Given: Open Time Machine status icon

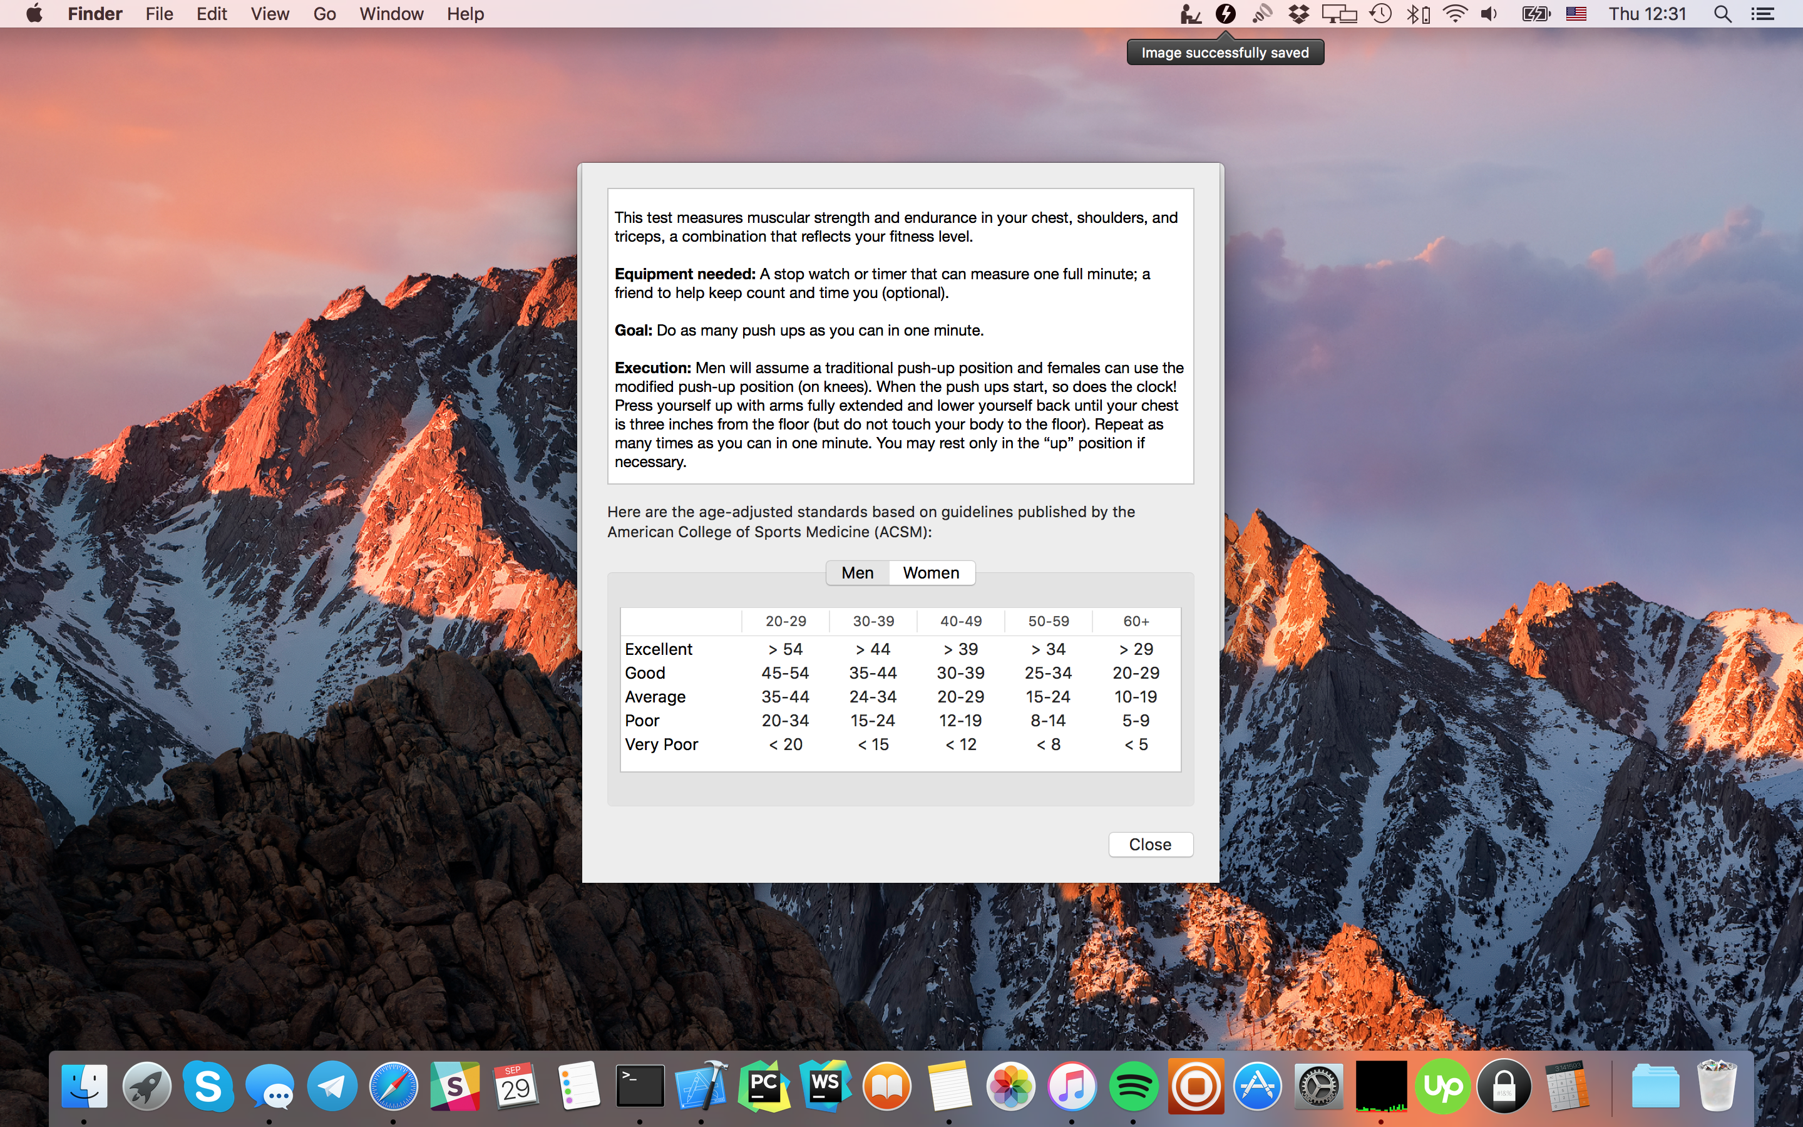Looking at the screenshot, I should [1380, 14].
